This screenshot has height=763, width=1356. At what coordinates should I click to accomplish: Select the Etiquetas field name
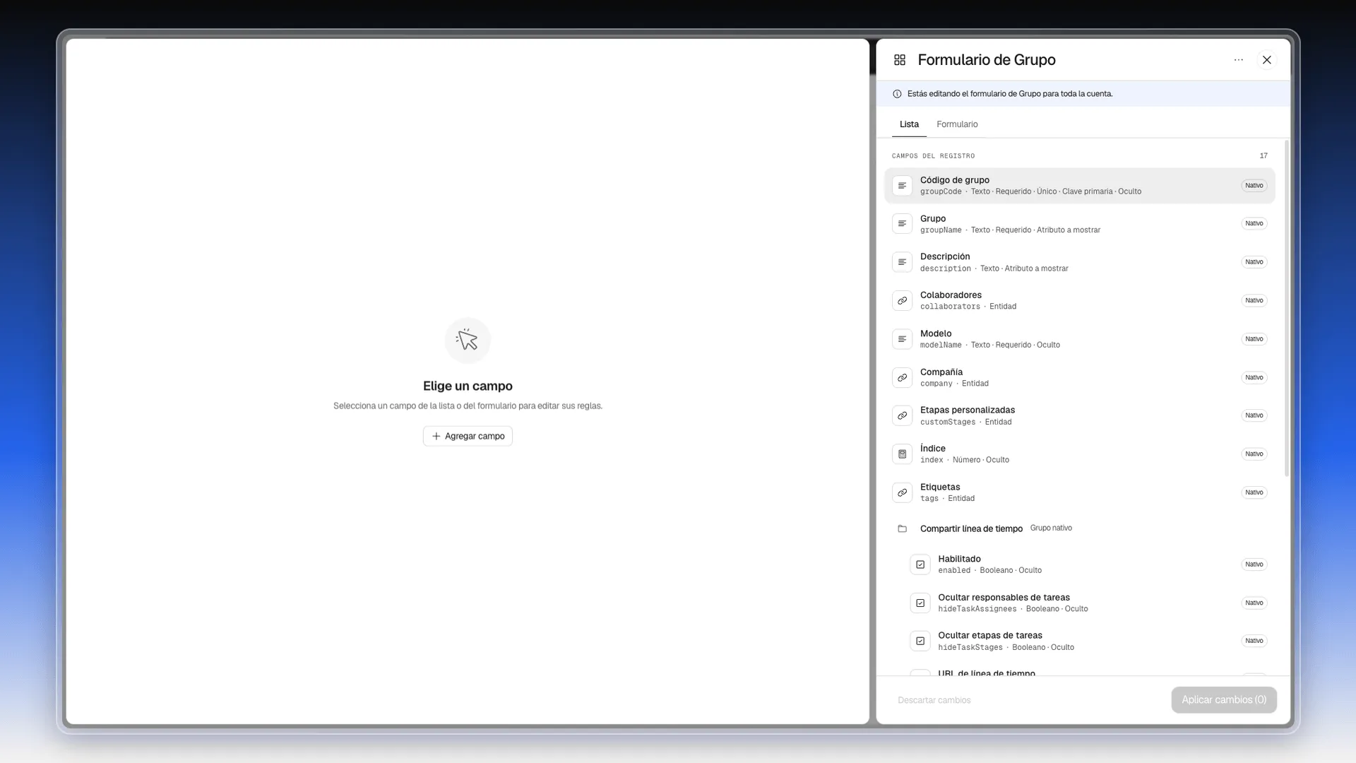pyautogui.click(x=940, y=487)
